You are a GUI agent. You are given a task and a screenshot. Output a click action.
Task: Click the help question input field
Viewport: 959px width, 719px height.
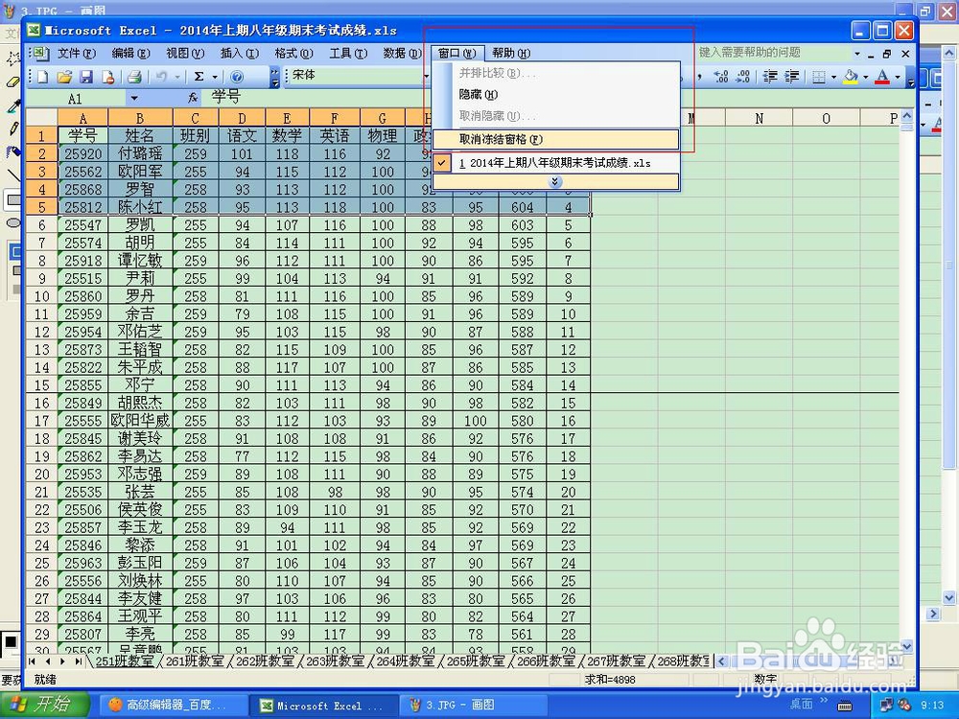click(774, 53)
